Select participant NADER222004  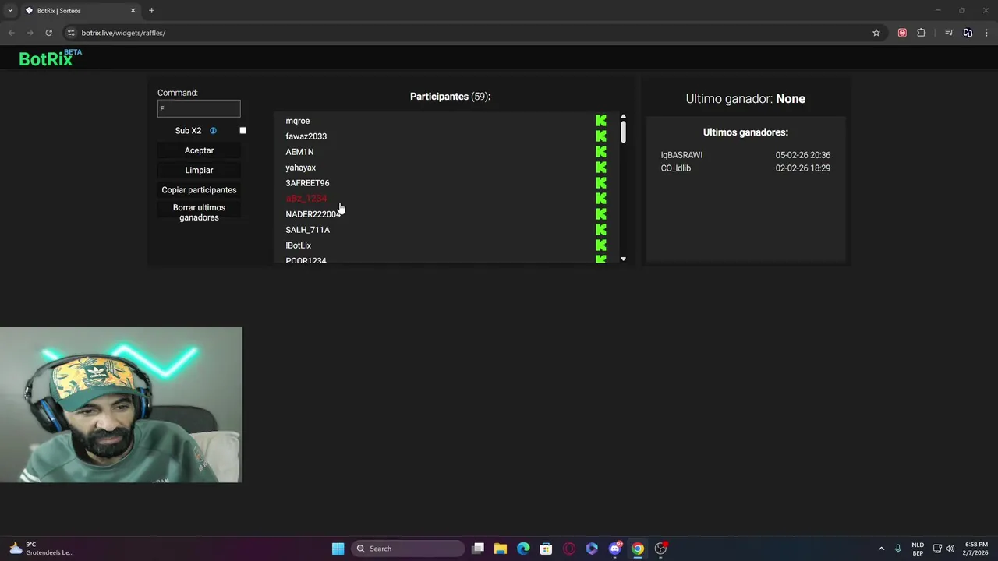point(313,214)
